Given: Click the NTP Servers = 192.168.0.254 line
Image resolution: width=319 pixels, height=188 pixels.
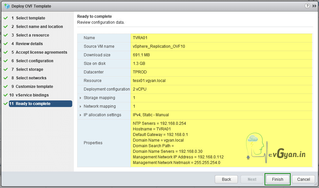Looking at the screenshot, I should click(159, 123).
